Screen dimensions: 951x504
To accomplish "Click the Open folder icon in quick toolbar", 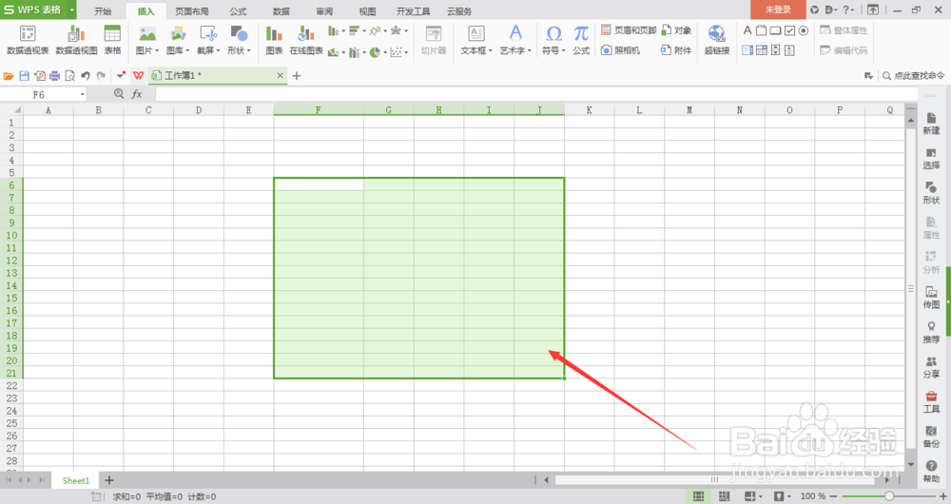I will click(9, 76).
